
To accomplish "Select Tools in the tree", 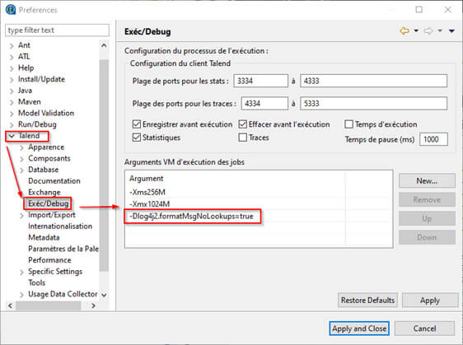I will click(x=36, y=282).
